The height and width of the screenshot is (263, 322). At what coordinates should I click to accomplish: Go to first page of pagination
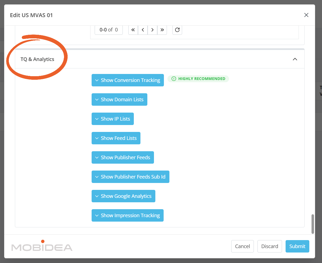click(133, 30)
